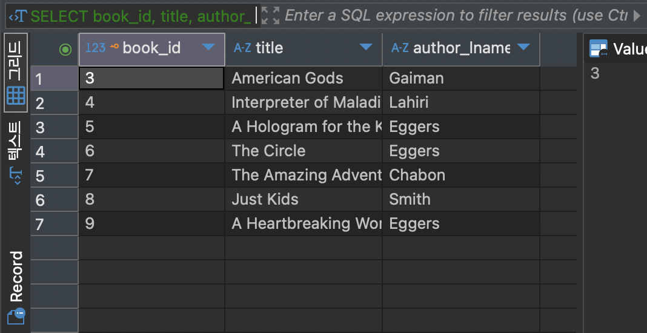Select row number 5 header
647x333 pixels.
pyautogui.click(x=54, y=176)
